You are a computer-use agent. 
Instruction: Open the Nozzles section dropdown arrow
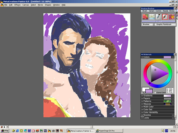coord(173,115)
